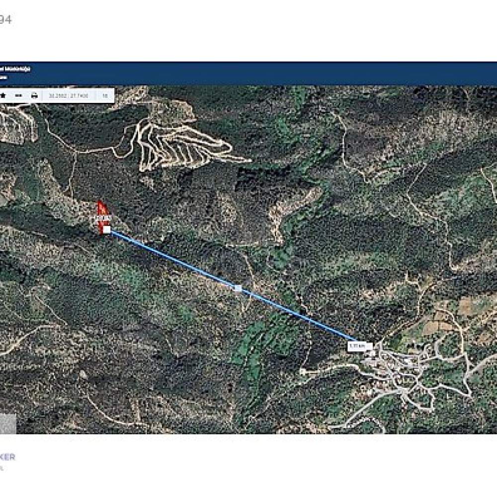This screenshot has height=497, width=497.
Task: Click the zoom level box showing 16
Action: [105, 95]
